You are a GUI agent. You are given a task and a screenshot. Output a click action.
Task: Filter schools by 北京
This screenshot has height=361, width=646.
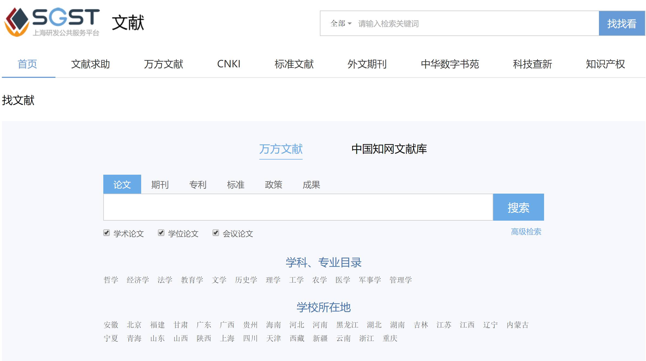pos(134,325)
